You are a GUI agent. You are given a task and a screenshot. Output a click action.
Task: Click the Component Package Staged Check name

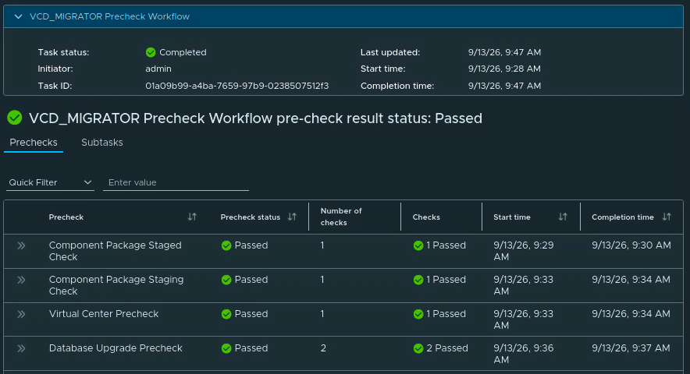point(115,251)
